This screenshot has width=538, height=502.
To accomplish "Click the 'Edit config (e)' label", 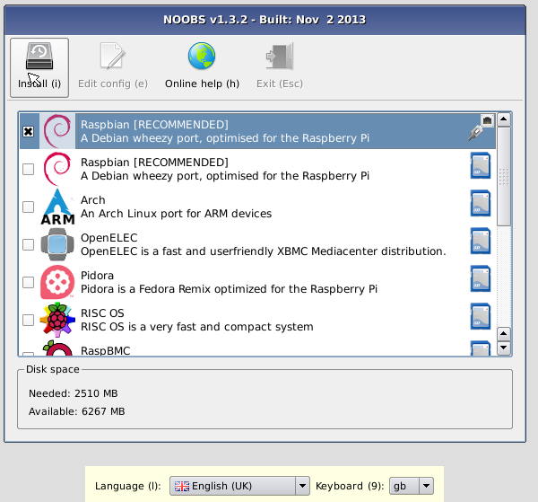I will (113, 84).
